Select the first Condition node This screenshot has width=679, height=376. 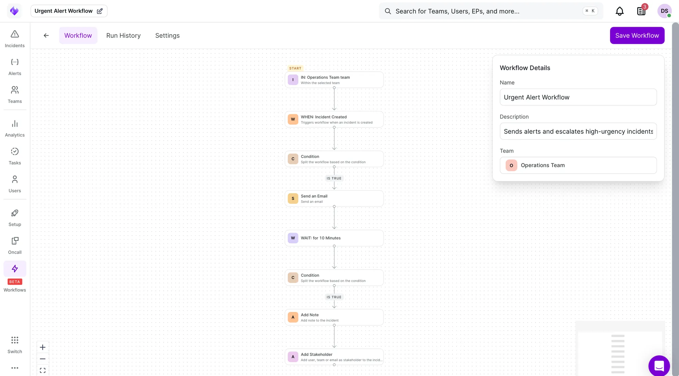pyautogui.click(x=334, y=159)
